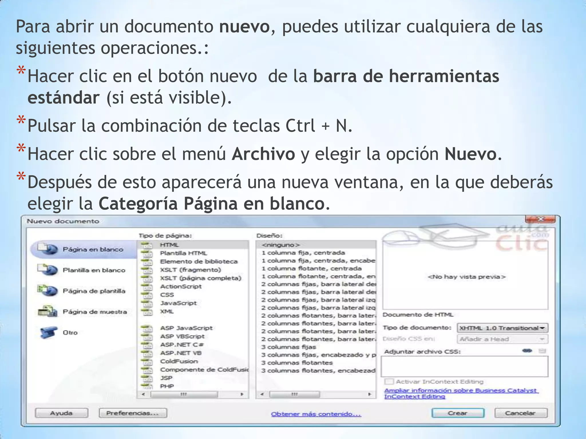This screenshot has width=586, height=439.
Task: Click the Adjuntar archivo CSS list box
Action: pyautogui.click(x=465, y=367)
